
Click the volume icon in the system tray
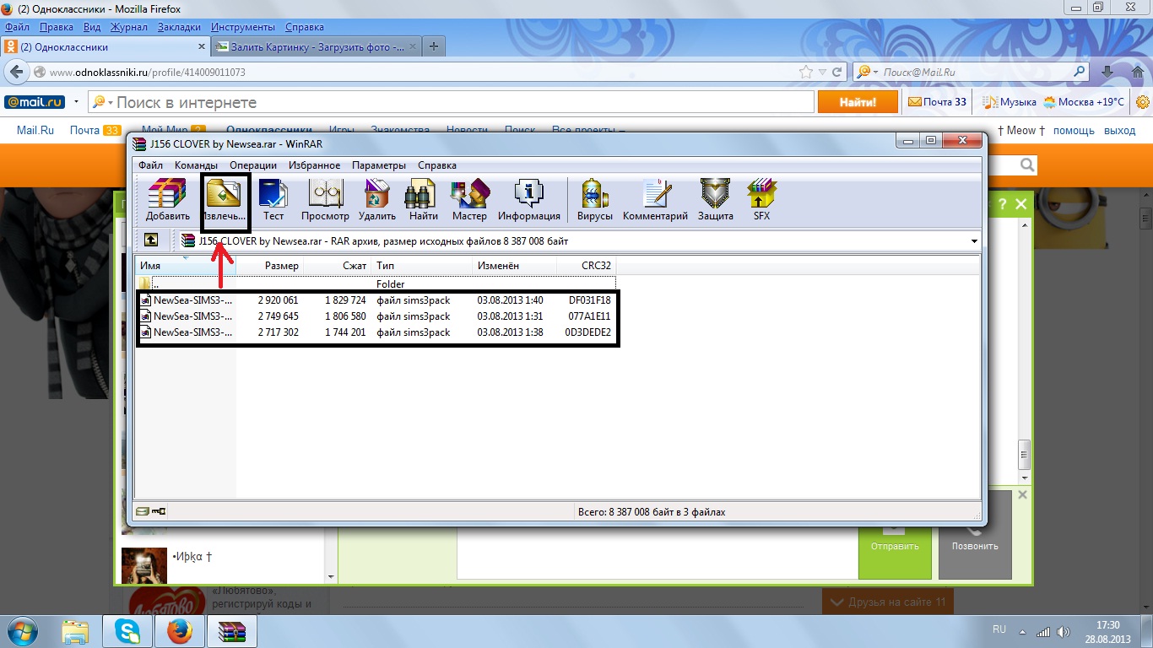point(1064,631)
